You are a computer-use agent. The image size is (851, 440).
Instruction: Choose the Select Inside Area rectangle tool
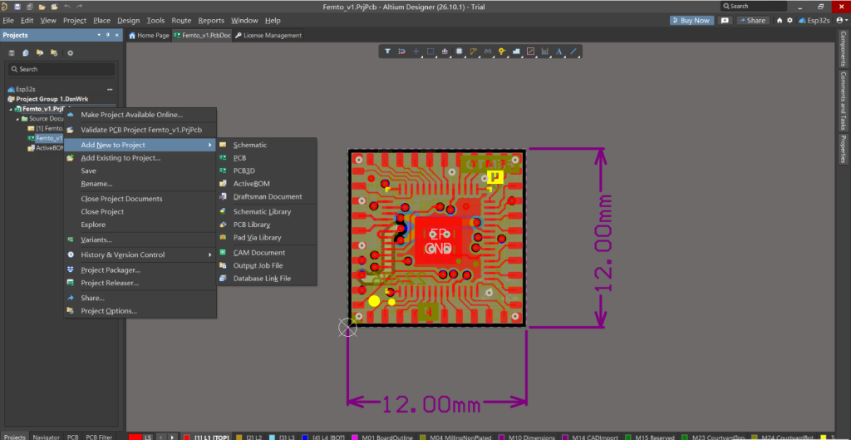(430, 51)
